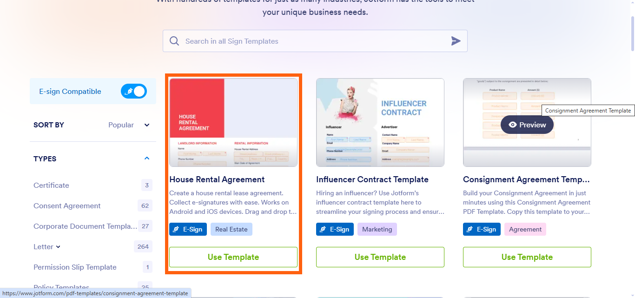The height and width of the screenshot is (298, 635).
Task: Select the Certificate type filter
Action: coord(51,185)
